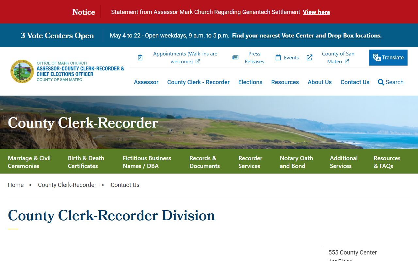This screenshot has width=418, height=261.
Task: Click the County Clerk-Recorder Division heading
Action: click(x=111, y=216)
